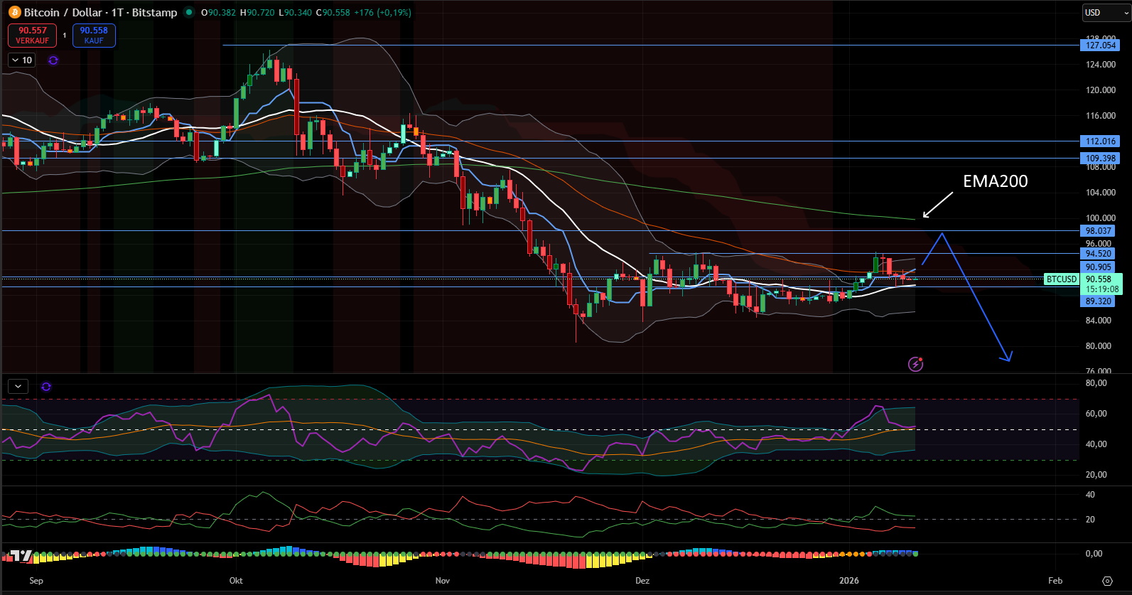
Task: Expand the collapsed legend in the RSI pane
Action: pos(18,387)
